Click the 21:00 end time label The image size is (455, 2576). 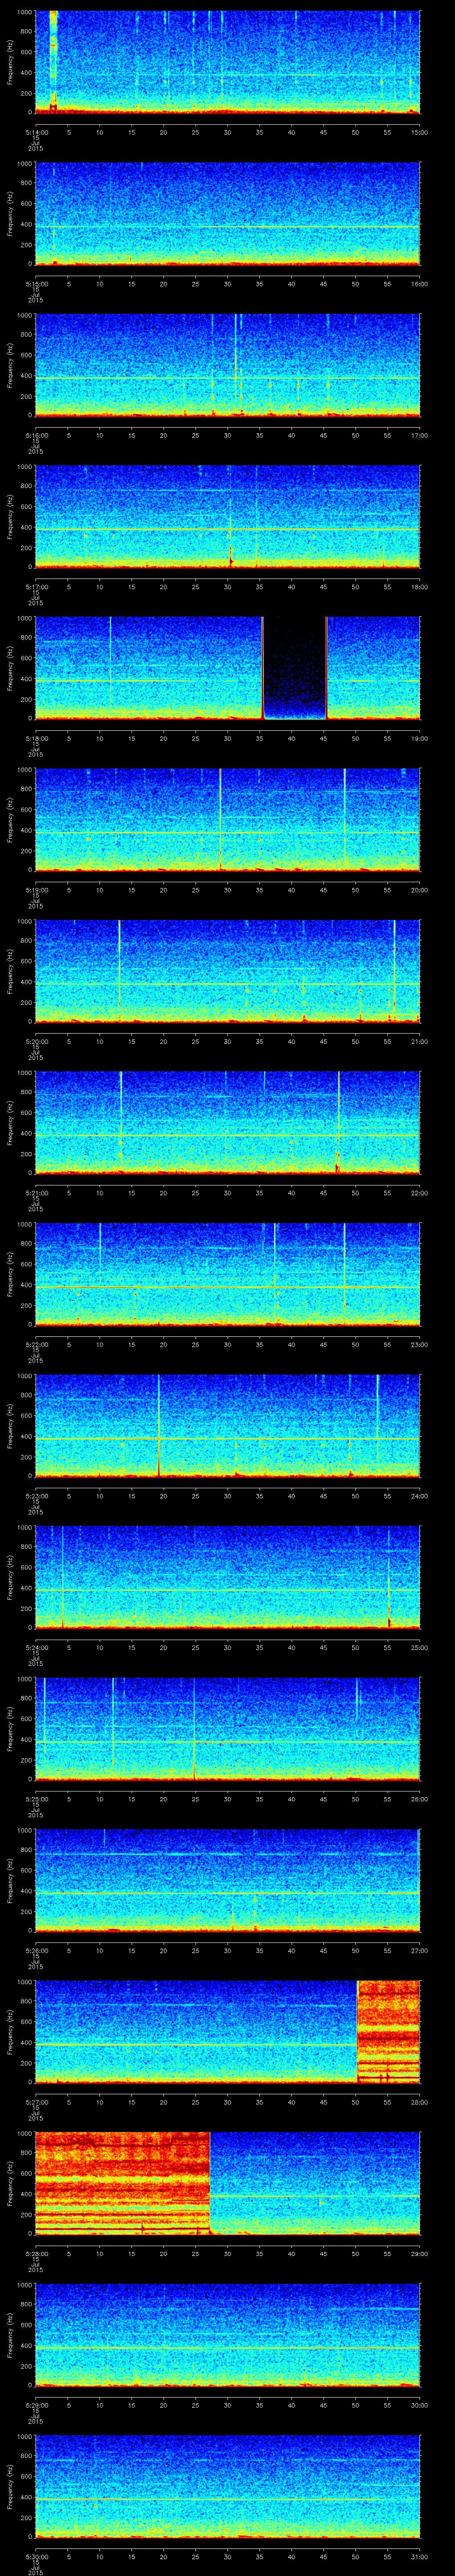coord(419,1042)
